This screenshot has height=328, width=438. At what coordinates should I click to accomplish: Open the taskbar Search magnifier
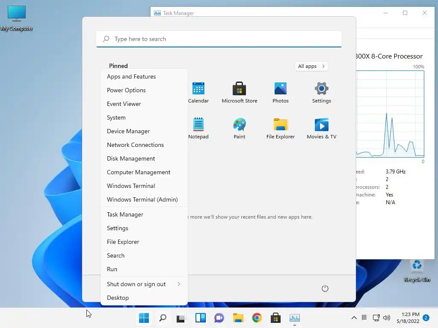(x=163, y=318)
